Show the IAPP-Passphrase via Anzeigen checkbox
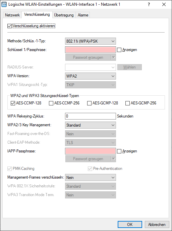This screenshot has width=172, height=231. point(119,151)
